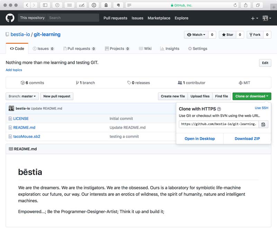Click Download ZIP
277x236 pixels.
(x=247, y=139)
